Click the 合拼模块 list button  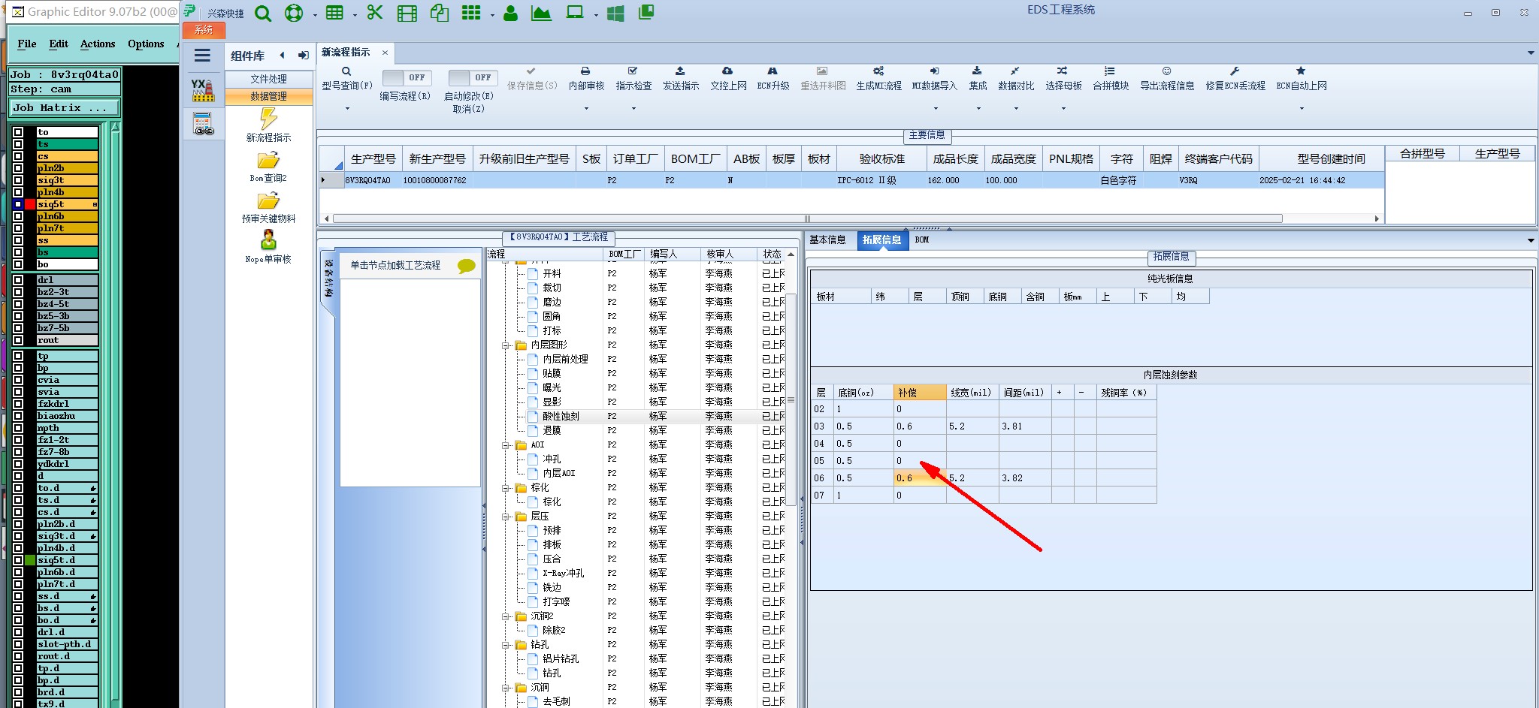click(x=1111, y=79)
